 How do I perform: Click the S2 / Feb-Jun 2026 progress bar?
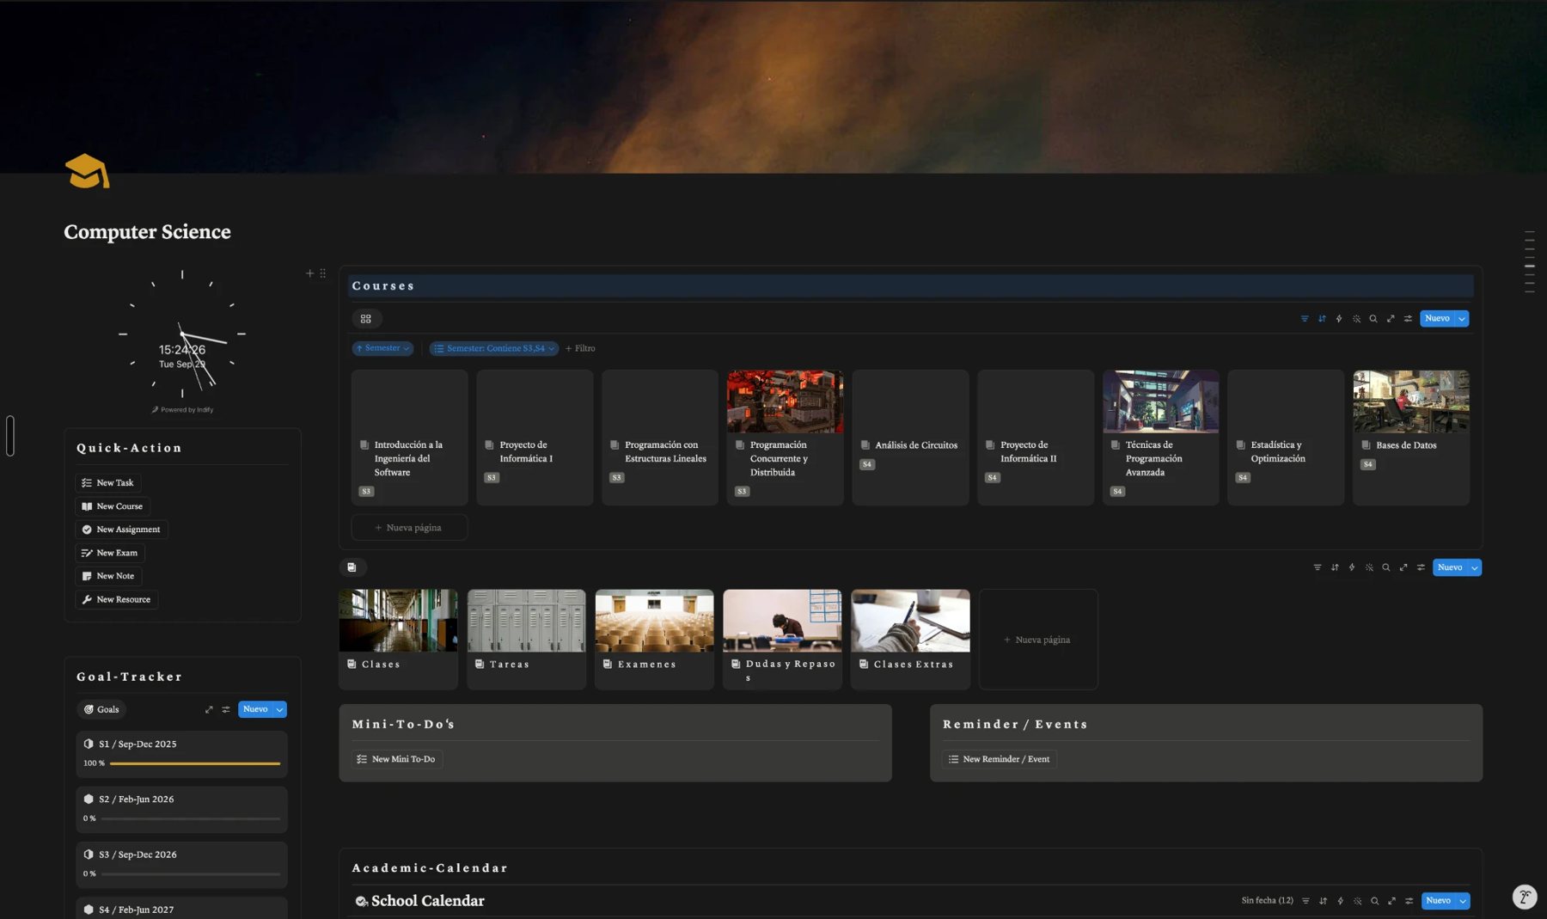(191, 818)
